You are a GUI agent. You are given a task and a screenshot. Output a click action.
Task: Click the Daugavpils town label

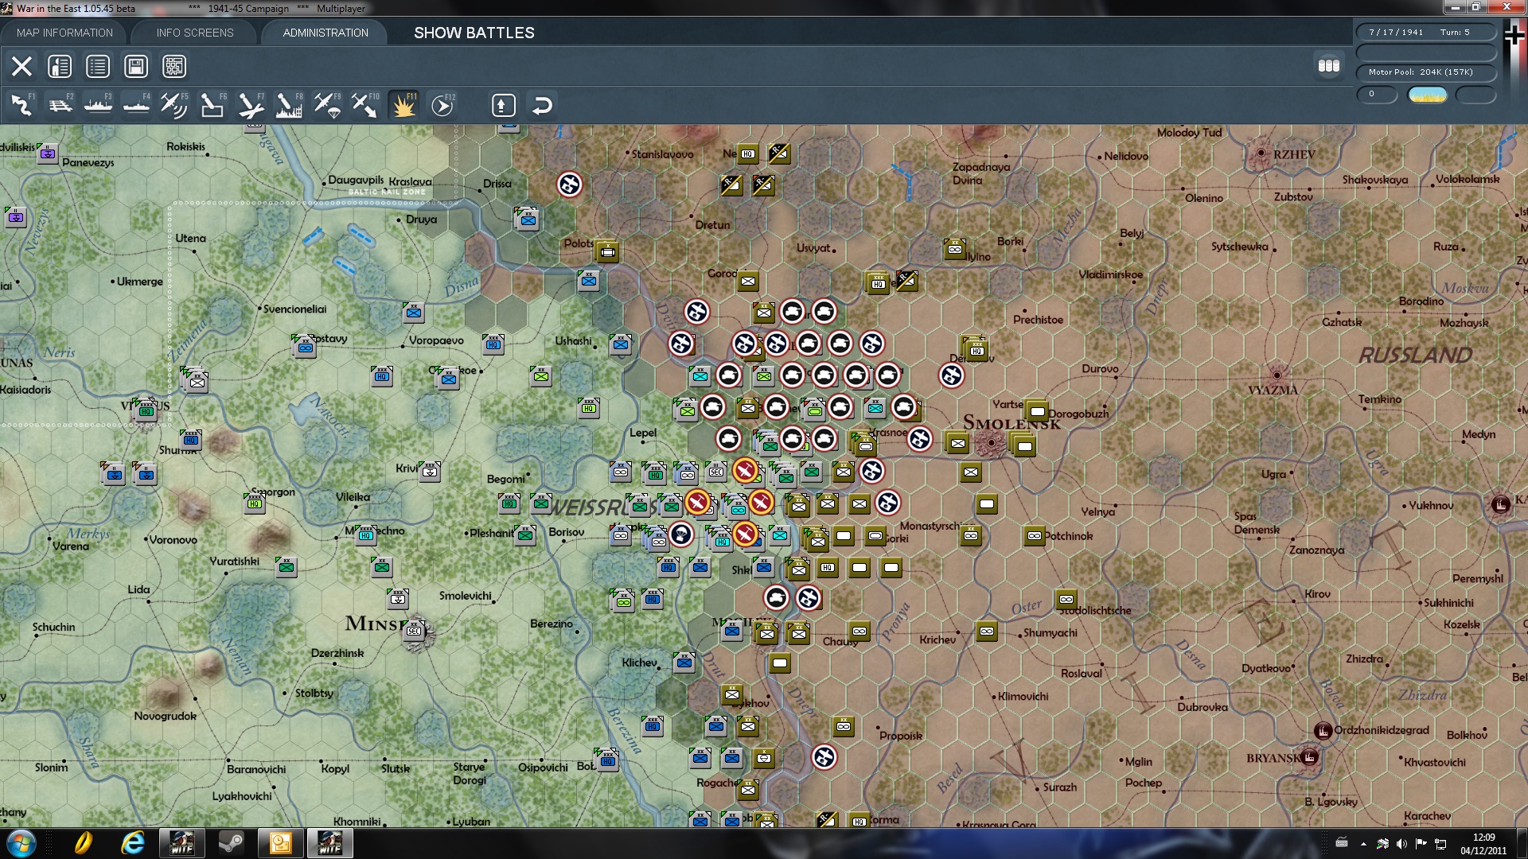(x=356, y=181)
